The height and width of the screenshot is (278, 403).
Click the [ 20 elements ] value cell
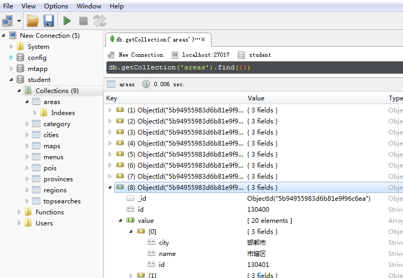click(270, 221)
